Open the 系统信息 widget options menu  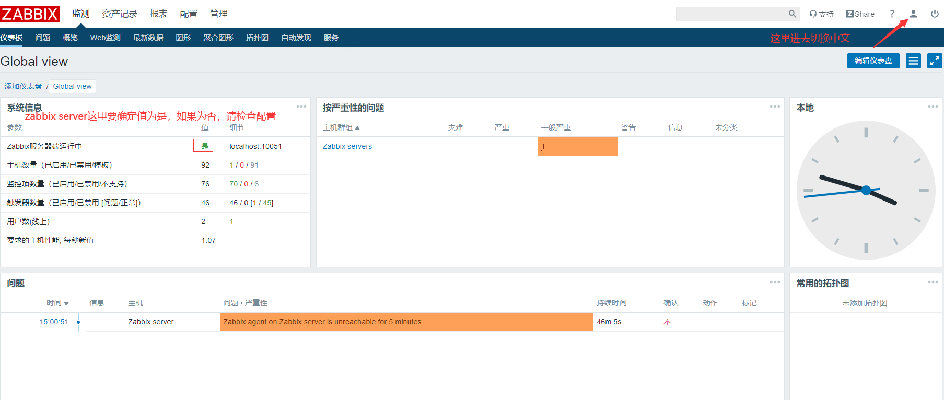pyautogui.click(x=301, y=107)
